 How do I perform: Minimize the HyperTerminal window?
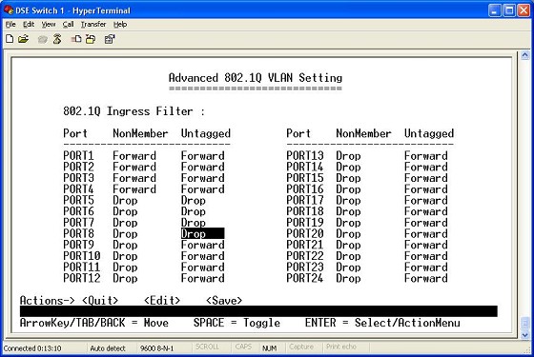pos(495,10)
